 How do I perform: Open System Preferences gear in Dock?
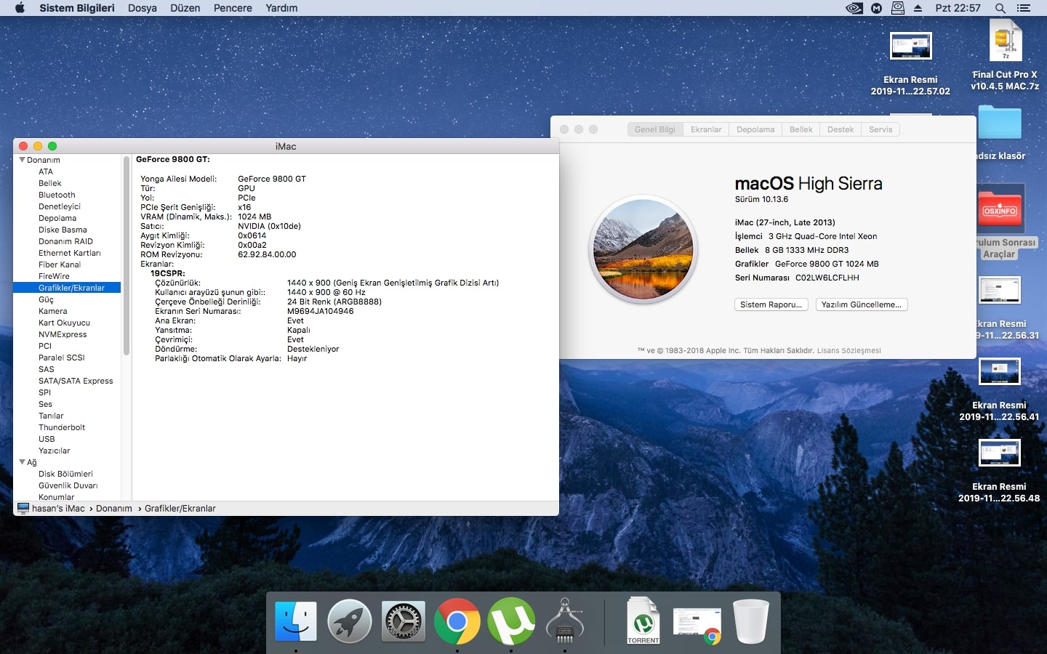coord(404,622)
